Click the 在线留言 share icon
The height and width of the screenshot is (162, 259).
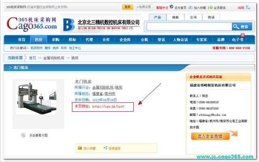(x=105, y=148)
